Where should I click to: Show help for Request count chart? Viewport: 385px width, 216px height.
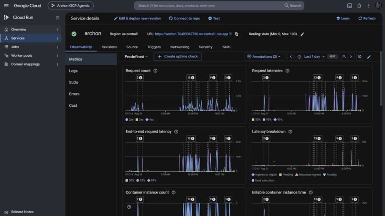click(155, 71)
